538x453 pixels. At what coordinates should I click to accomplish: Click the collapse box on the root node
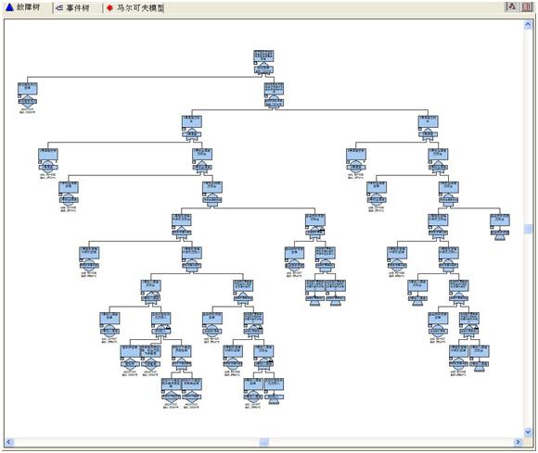tap(255, 63)
